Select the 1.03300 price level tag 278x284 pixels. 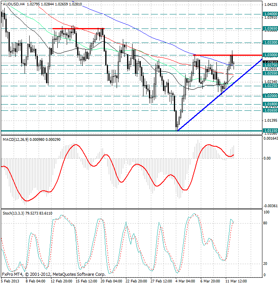pos(270,43)
